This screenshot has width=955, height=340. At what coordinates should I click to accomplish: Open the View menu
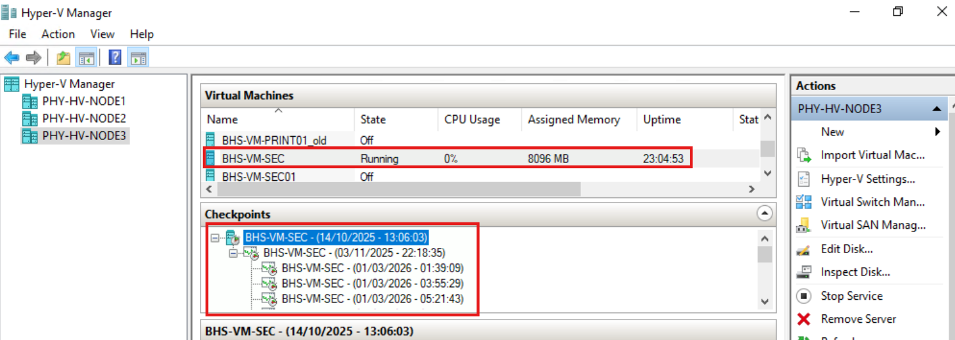click(x=102, y=34)
